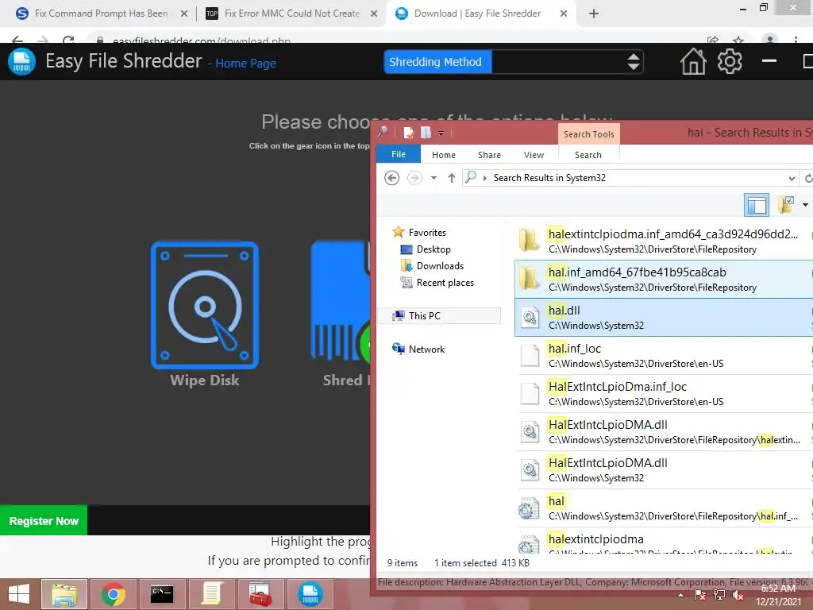Go to home via house icon
This screenshot has height=610, width=813.
[x=693, y=61]
